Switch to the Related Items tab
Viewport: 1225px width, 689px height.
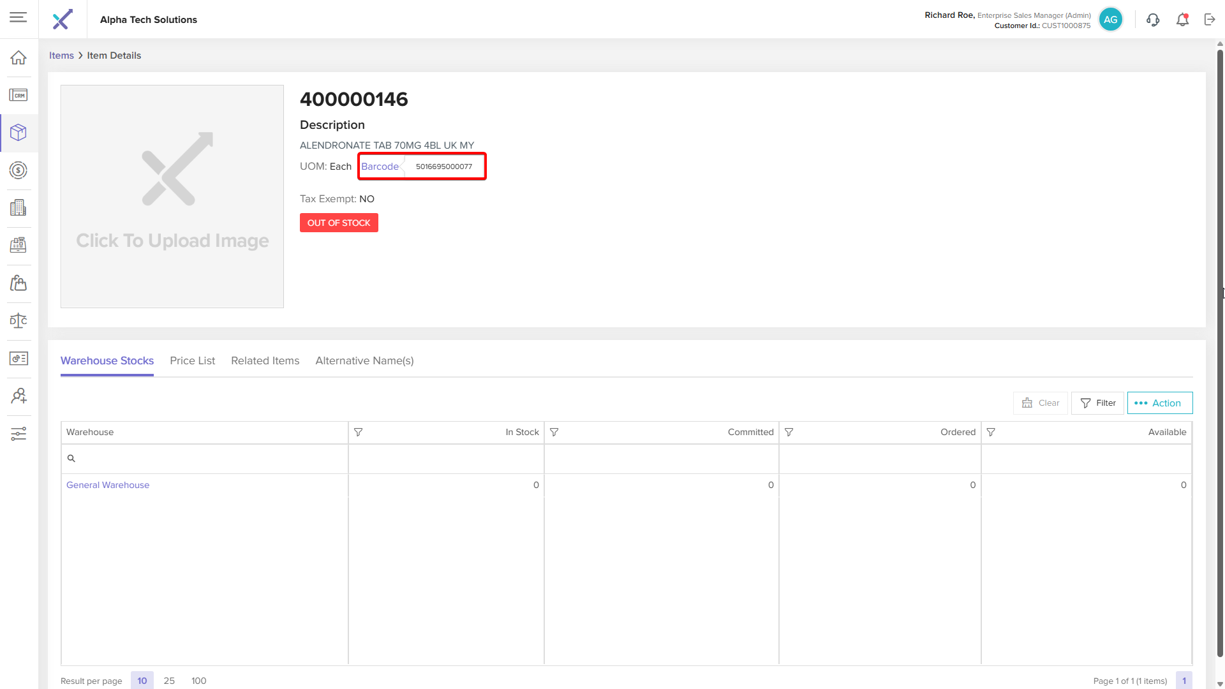click(x=265, y=360)
